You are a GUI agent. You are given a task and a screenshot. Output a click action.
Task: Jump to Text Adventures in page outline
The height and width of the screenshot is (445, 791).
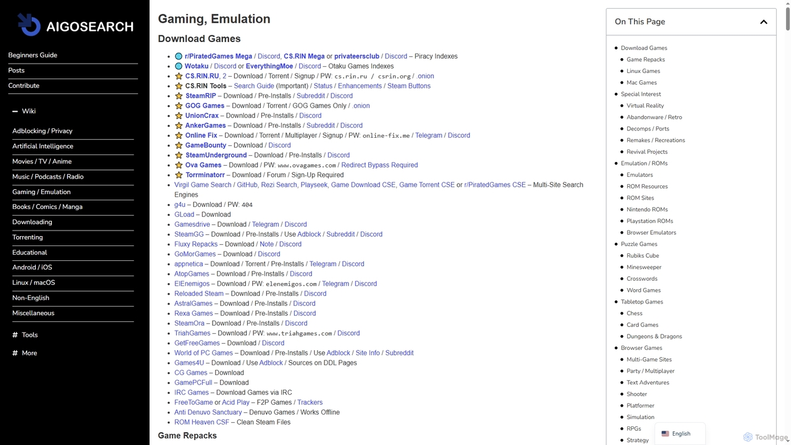pos(648,383)
